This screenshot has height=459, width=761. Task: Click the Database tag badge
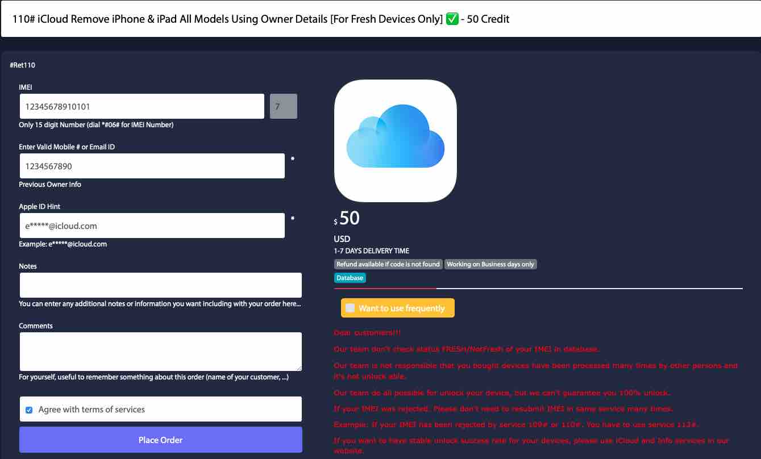[350, 278]
